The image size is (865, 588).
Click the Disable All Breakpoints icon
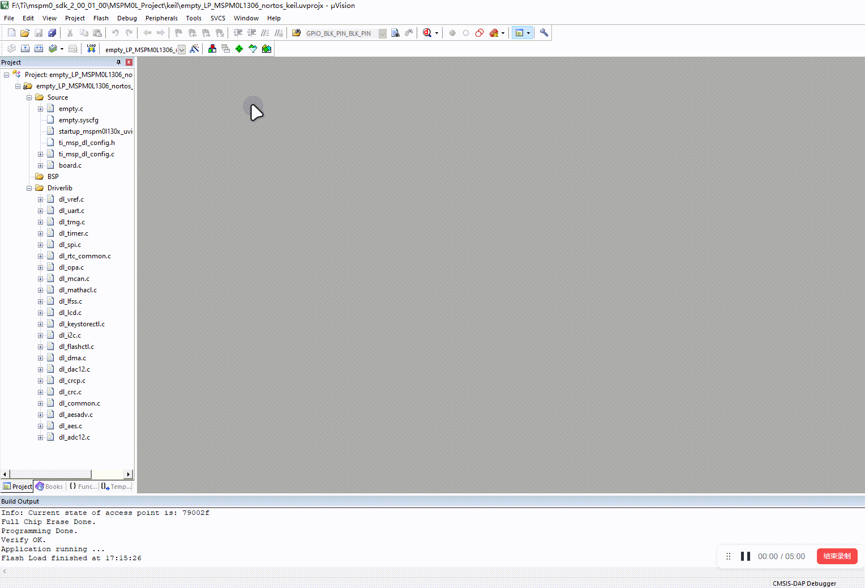point(479,33)
